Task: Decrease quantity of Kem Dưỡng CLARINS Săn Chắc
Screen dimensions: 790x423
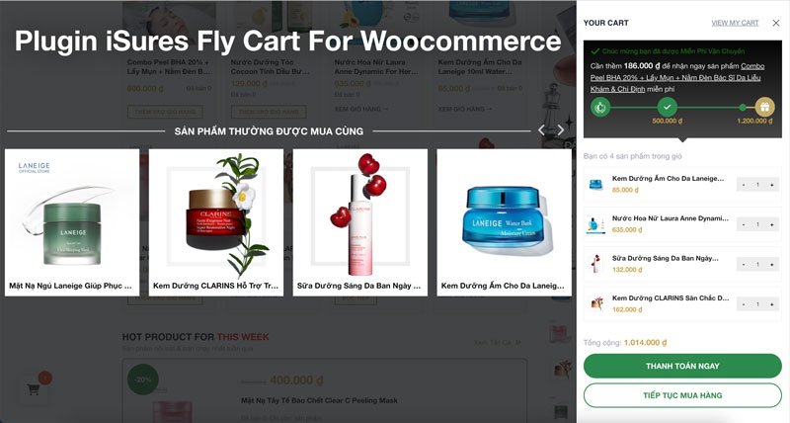Action: pos(744,304)
